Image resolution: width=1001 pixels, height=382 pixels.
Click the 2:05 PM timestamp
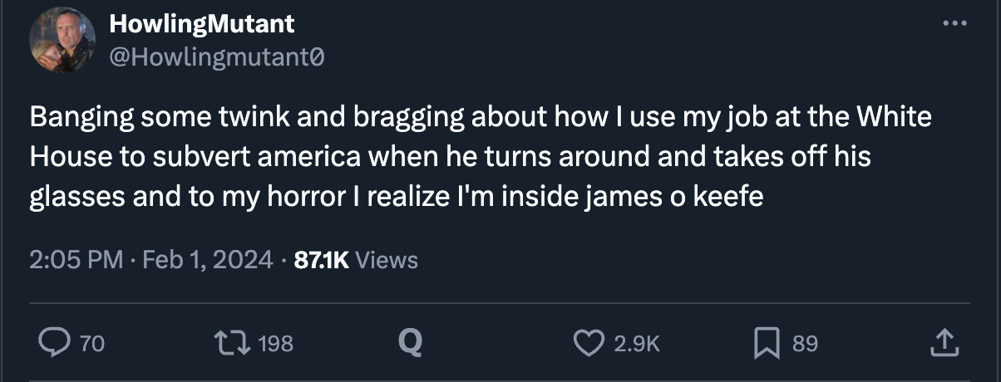tap(76, 260)
